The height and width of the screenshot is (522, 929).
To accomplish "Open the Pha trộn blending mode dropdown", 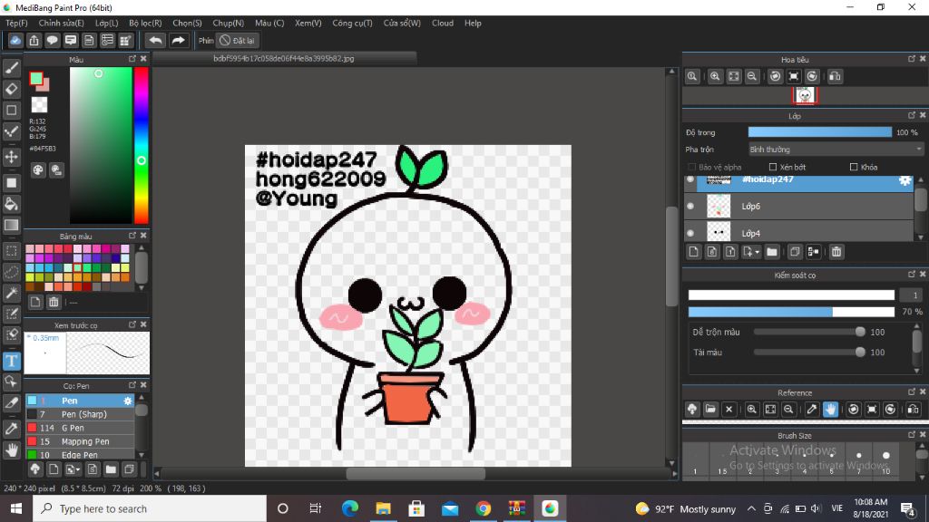I will pyautogui.click(x=835, y=150).
